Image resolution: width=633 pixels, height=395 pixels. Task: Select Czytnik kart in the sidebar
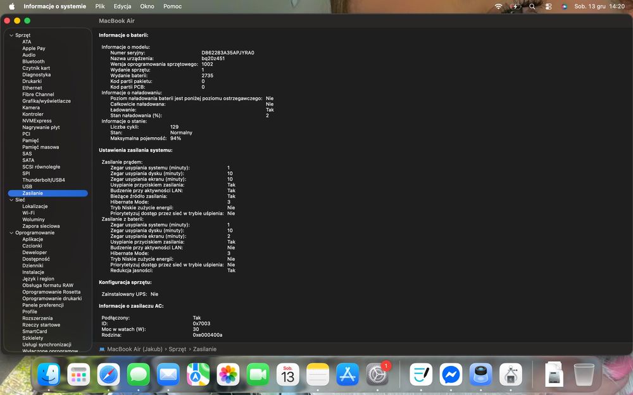[x=36, y=68]
